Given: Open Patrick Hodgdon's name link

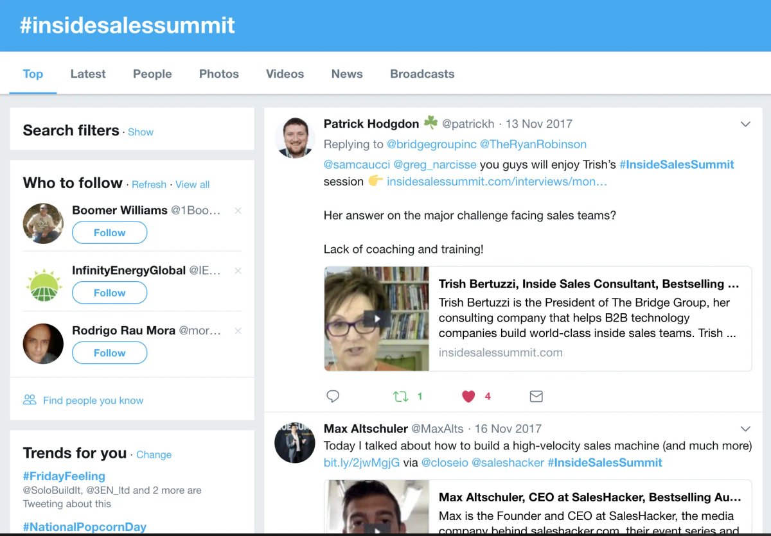Looking at the screenshot, I should point(371,123).
